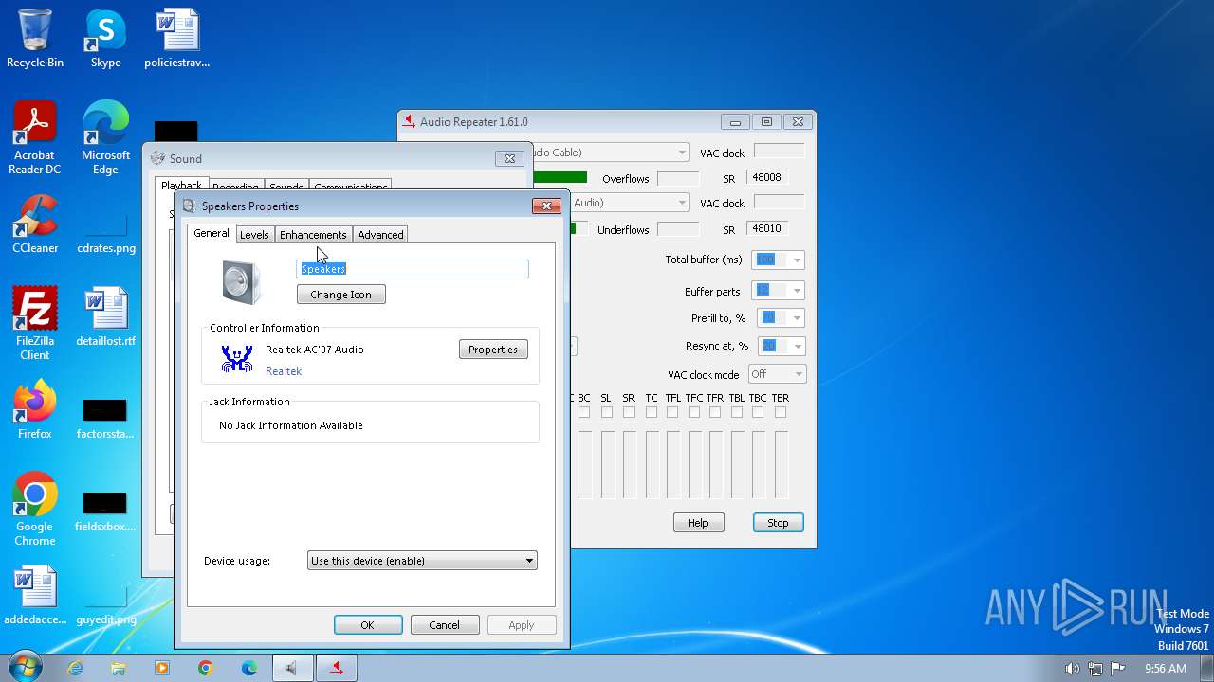Open File Explorer from the taskbar

pos(119,668)
